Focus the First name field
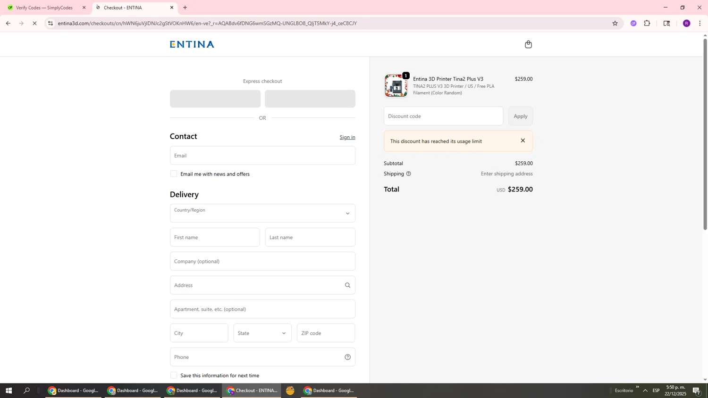 [x=215, y=237]
